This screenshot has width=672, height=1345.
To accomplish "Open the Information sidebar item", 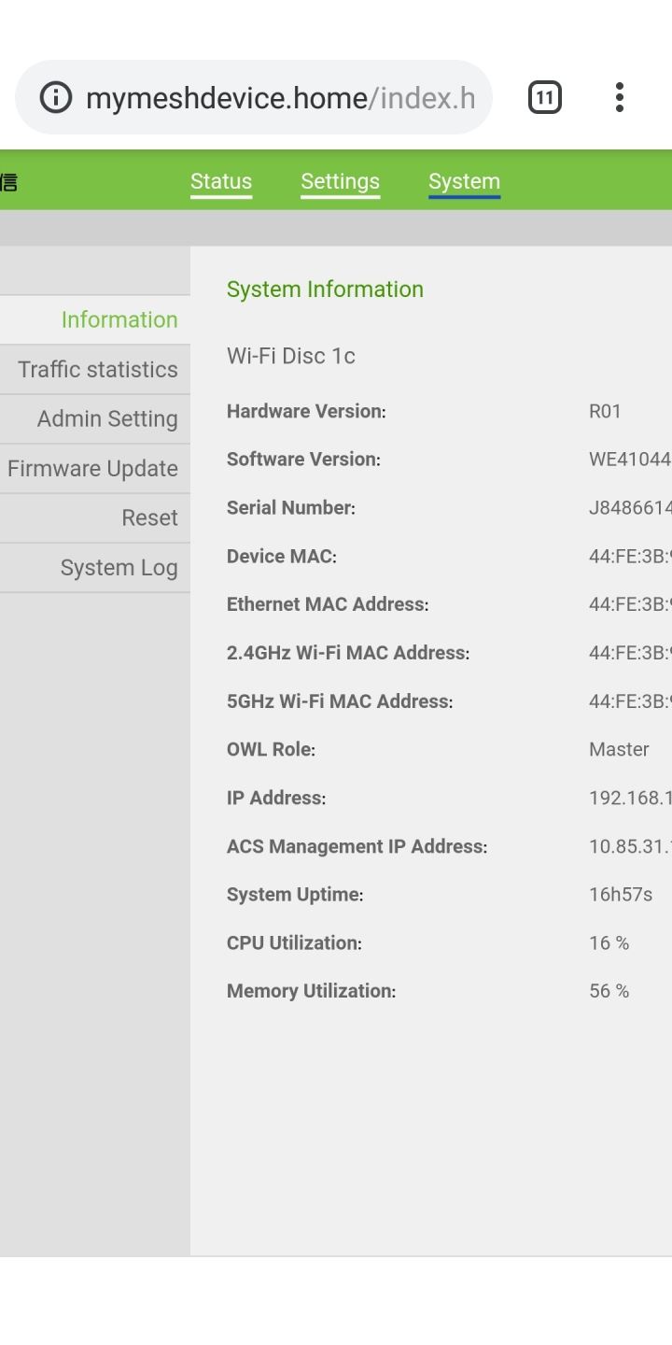I will click(94, 319).
